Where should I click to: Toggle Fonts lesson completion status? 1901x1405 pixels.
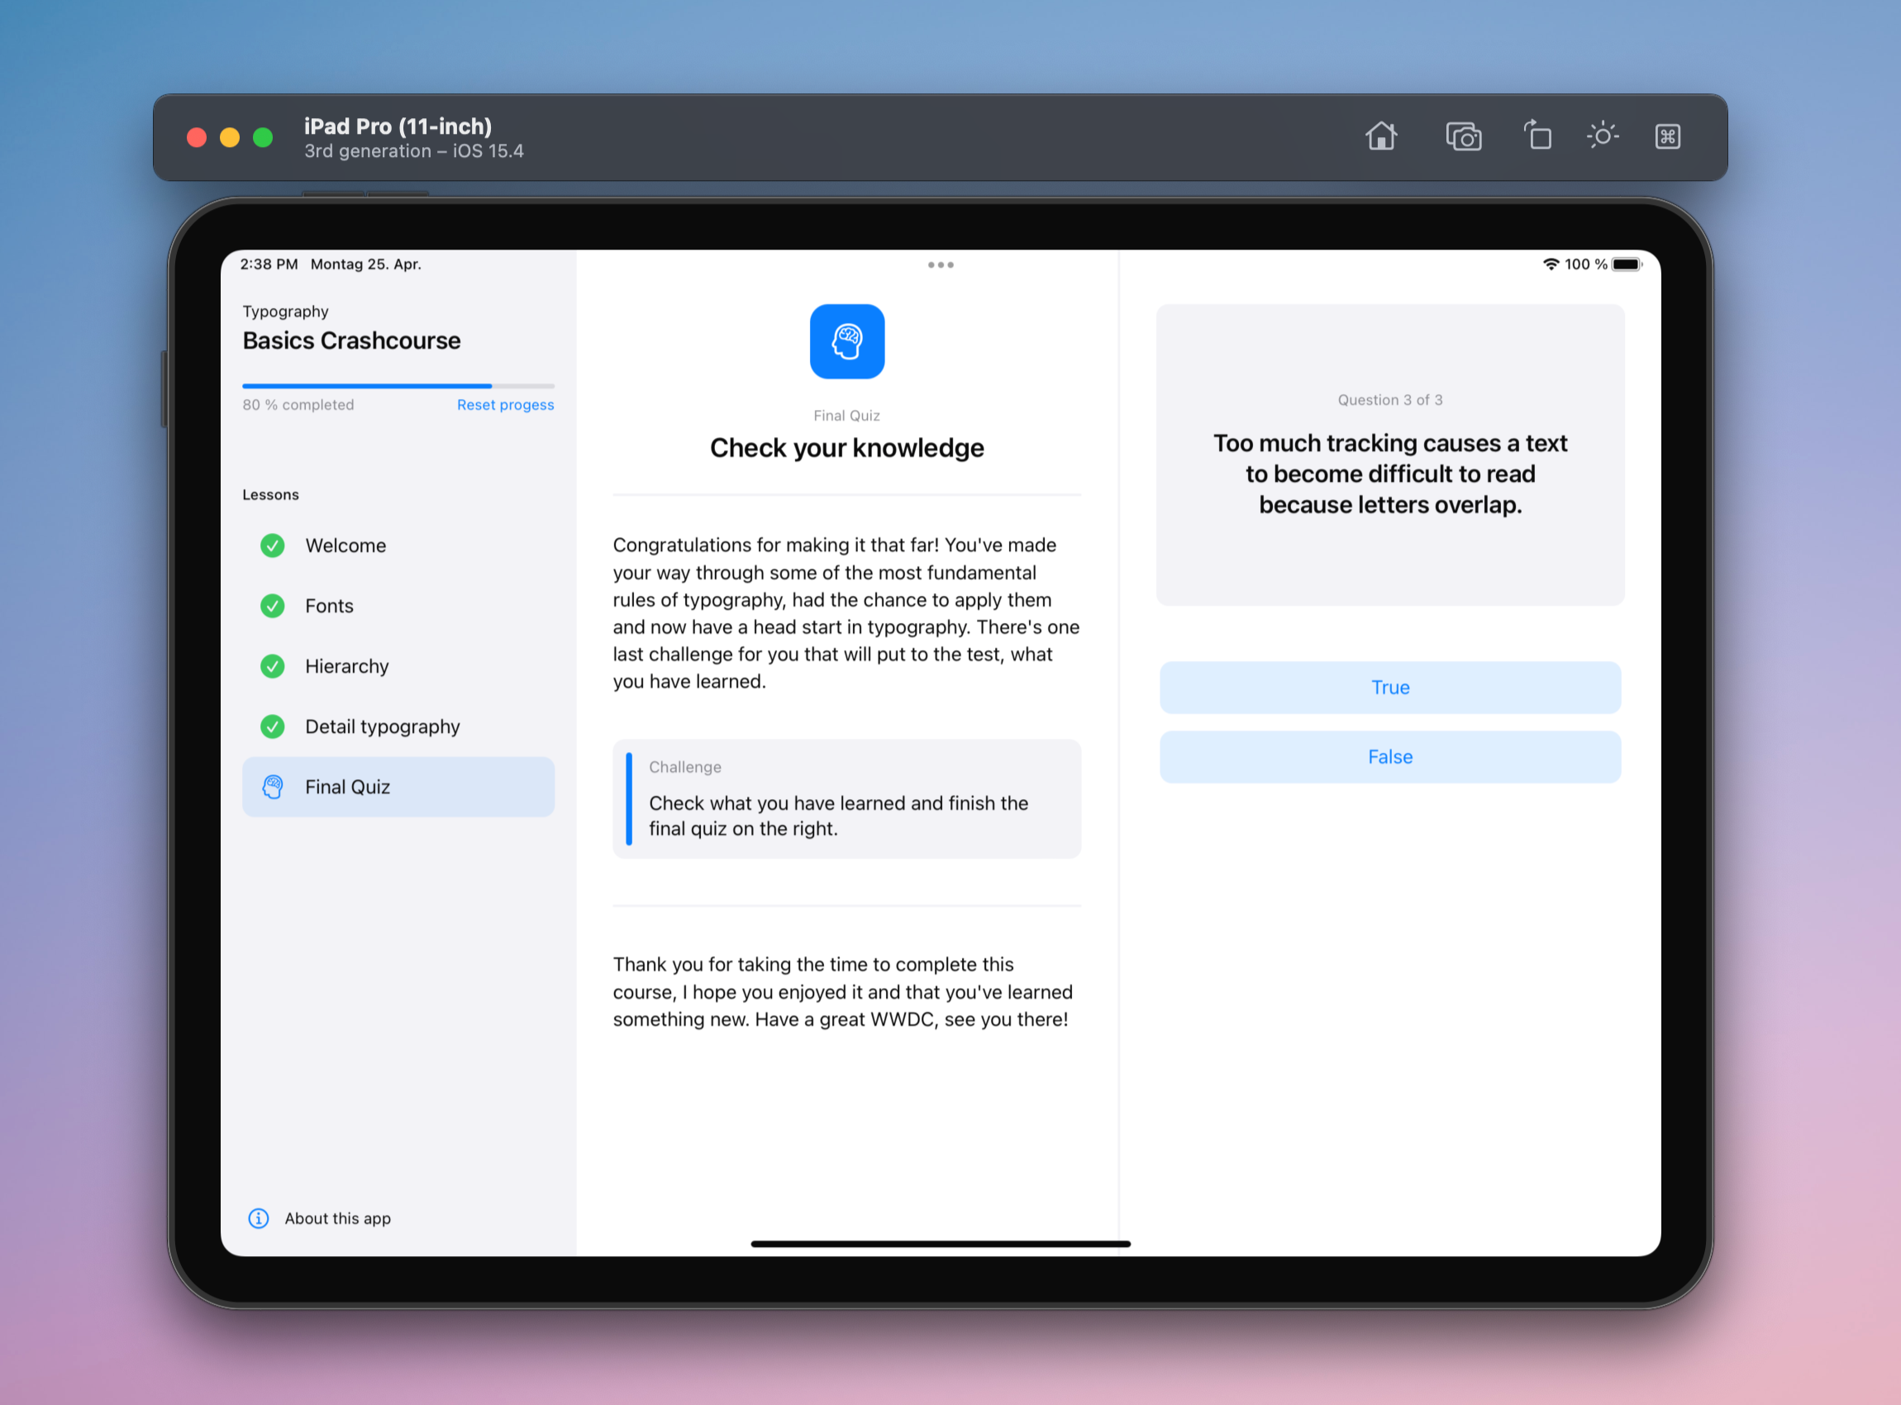click(x=273, y=605)
